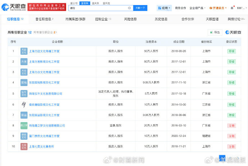The width and height of the screenshot is (248, 166).
Task: Open the 东阳震祎影视文化工作室 link
Action: [44, 82]
